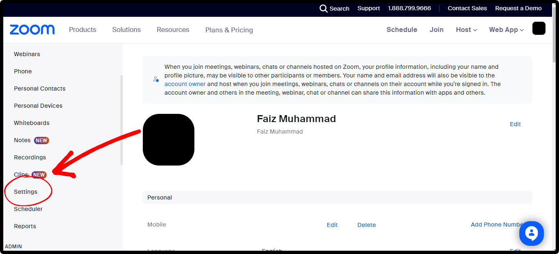The height and width of the screenshot is (254, 559).
Task: Expand the Host dropdown
Action: pos(466,29)
